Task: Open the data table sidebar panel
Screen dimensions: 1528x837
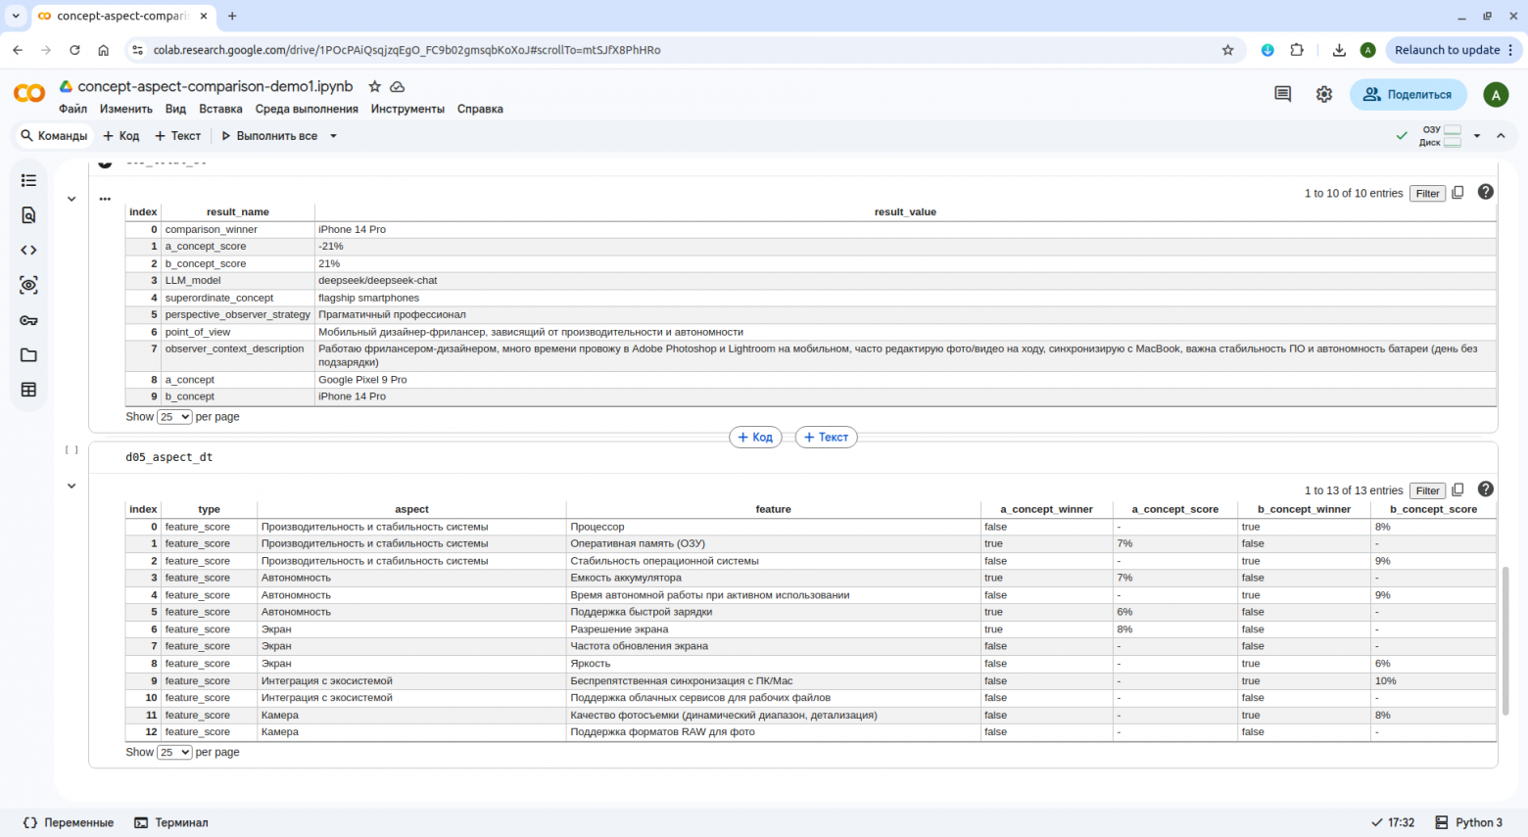Action: pyautogui.click(x=28, y=390)
